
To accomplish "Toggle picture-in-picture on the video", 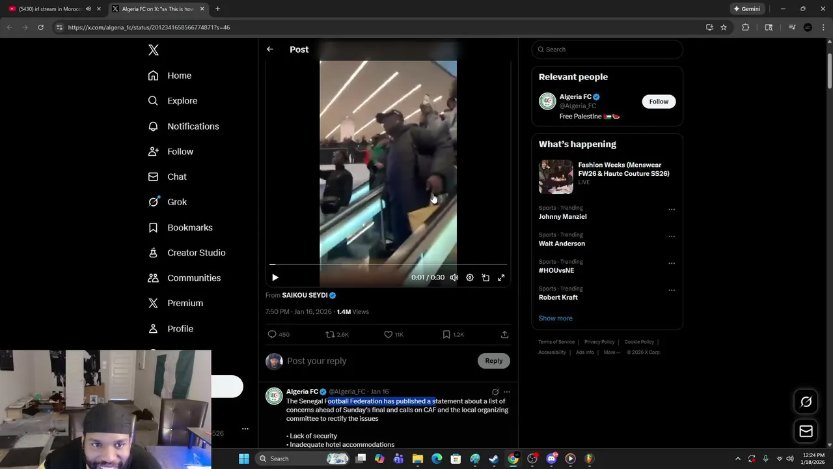I will pyautogui.click(x=485, y=277).
